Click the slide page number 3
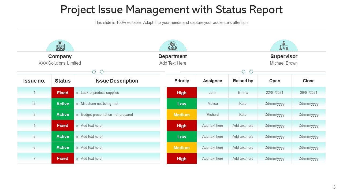The image size is (343, 193). pos(334,187)
